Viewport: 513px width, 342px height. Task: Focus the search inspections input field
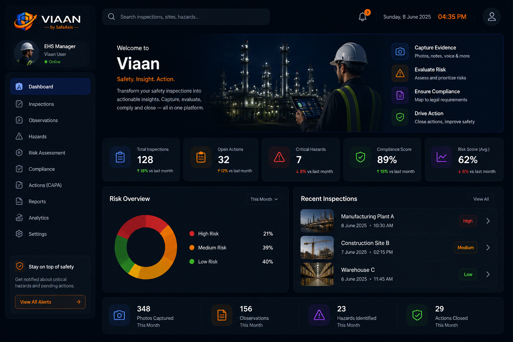pos(186,17)
